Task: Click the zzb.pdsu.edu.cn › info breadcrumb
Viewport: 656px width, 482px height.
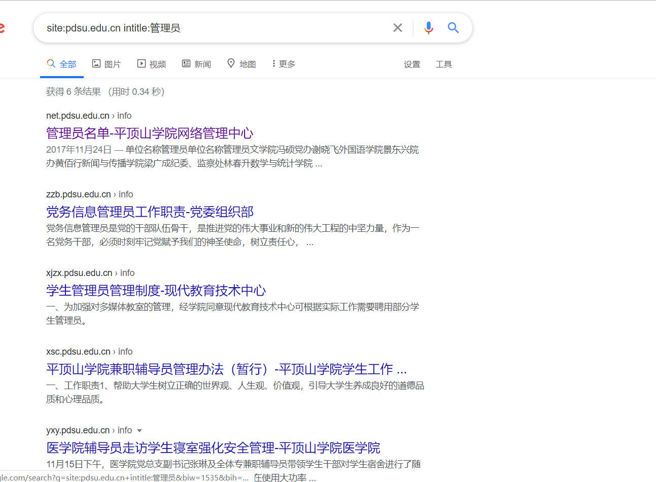Action: (89, 194)
